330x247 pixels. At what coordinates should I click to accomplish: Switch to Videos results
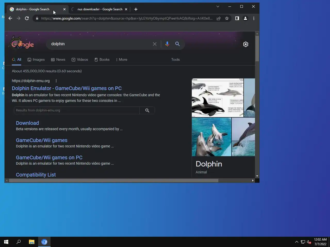pos(80,59)
